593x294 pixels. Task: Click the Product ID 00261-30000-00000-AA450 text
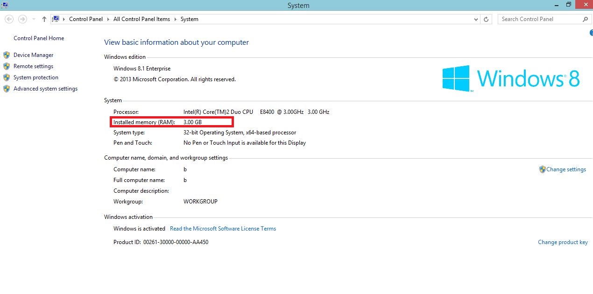[x=161, y=242]
